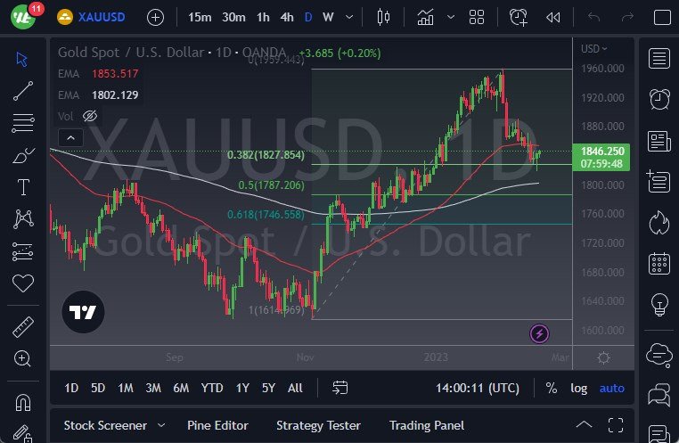Image resolution: width=679 pixels, height=443 pixels.
Task: Expand the bottom panel chevron
Action: [584, 425]
